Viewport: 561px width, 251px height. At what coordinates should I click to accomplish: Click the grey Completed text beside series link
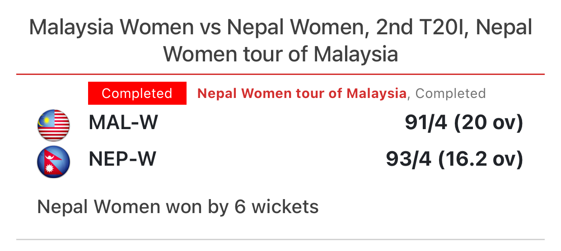[450, 93]
